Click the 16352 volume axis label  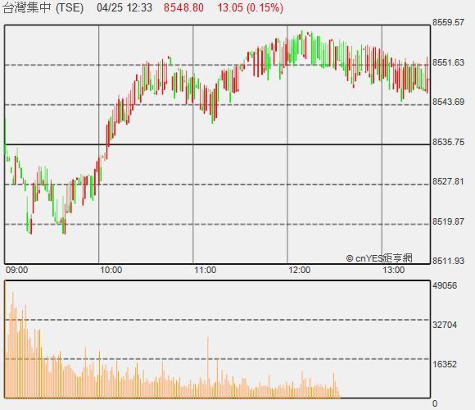tap(445, 364)
